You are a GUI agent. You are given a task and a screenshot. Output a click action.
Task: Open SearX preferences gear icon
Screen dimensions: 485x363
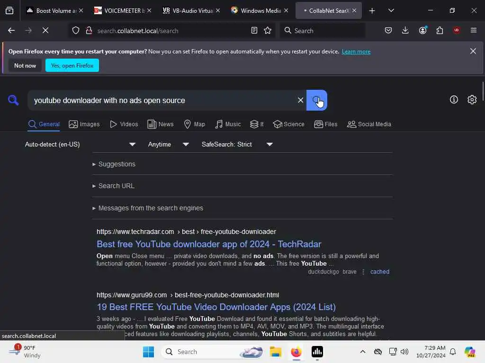click(472, 99)
